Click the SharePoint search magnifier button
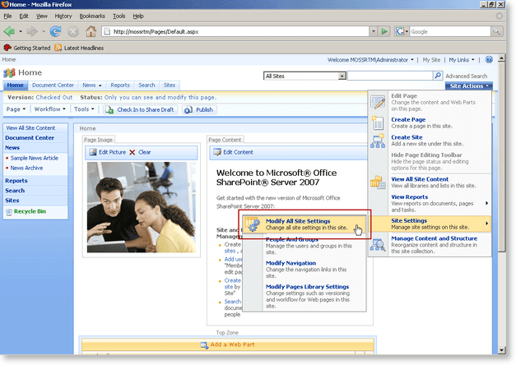The image size is (516, 365). click(x=438, y=76)
